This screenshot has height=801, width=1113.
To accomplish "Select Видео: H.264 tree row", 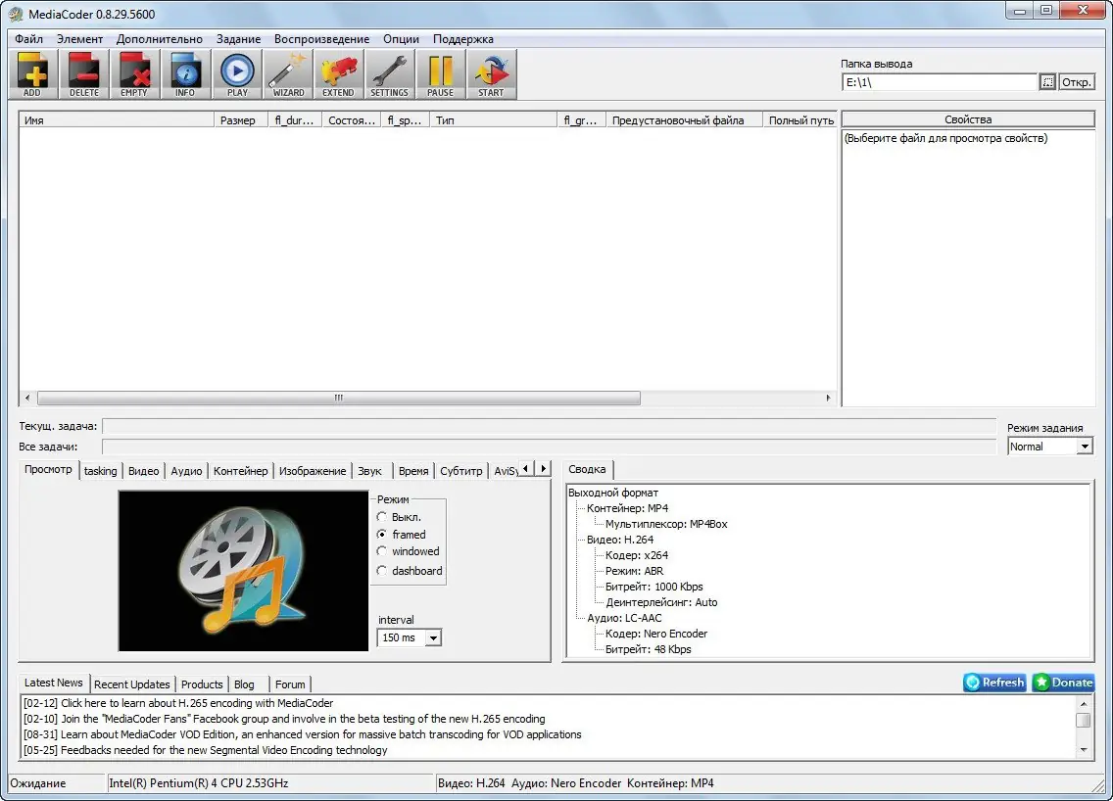I will 619,540.
